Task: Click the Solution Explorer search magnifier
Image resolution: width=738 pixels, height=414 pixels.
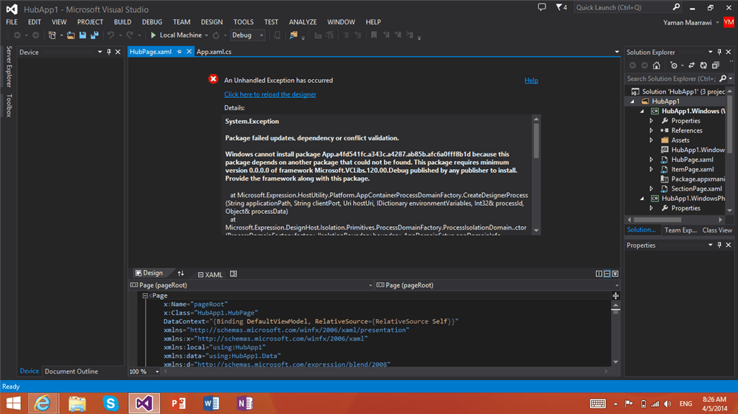Action: point(723,78)
